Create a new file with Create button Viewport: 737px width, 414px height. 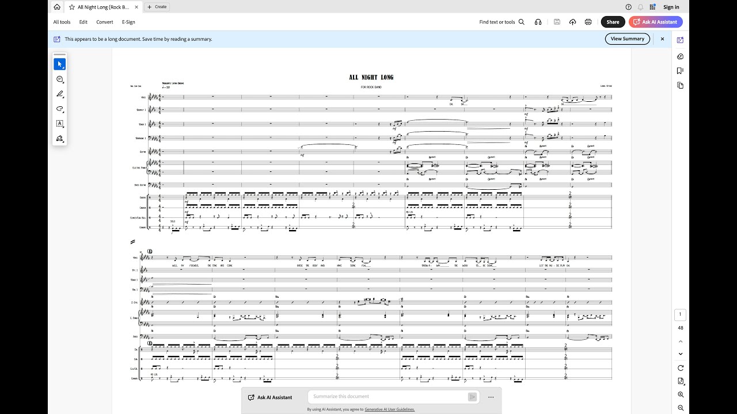pyautogui.click(x=157, y=7)
